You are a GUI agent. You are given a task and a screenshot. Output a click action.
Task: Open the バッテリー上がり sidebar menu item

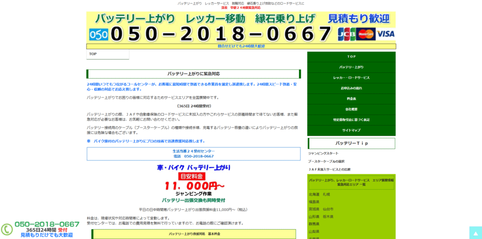[x=351, y=67]
